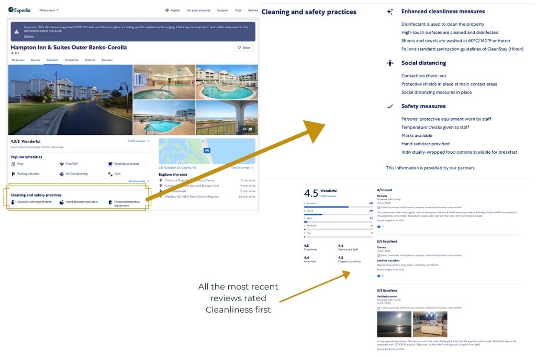Open the rectangular pool and ocean photo

164,118
